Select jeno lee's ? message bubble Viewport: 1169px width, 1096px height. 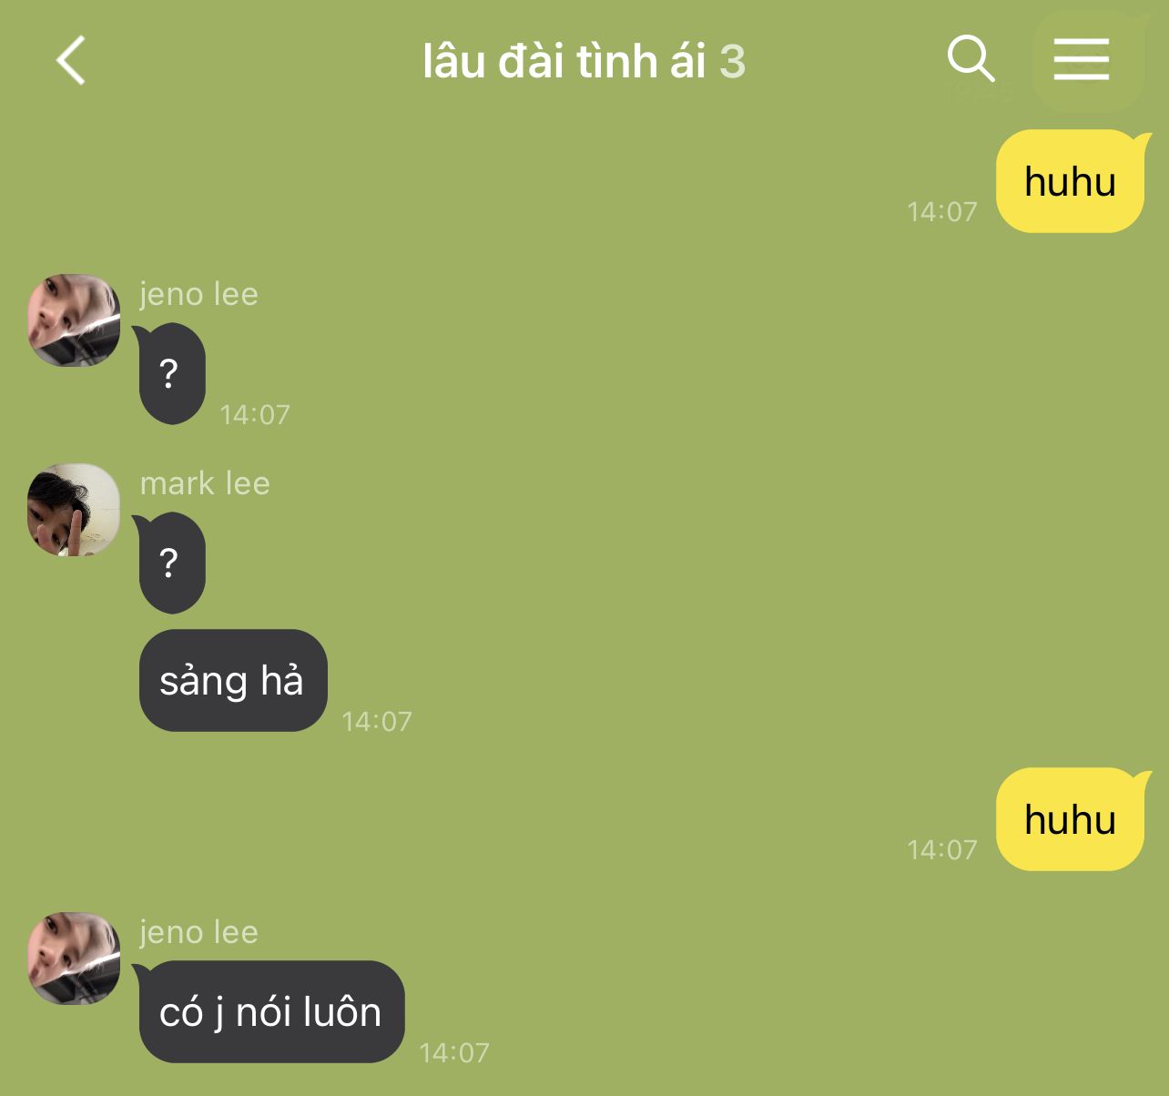pos(170,373)
